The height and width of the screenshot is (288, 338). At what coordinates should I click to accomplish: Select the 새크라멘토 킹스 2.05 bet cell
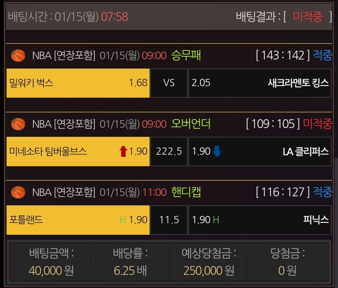[x=260, y=83]
